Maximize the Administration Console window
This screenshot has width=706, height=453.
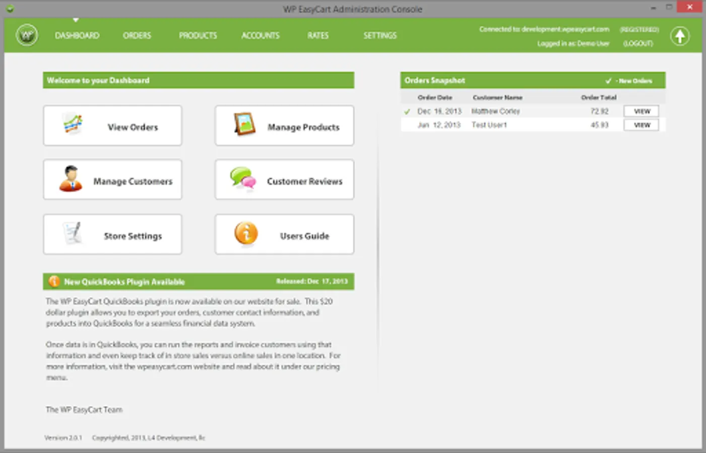point(669,8)
